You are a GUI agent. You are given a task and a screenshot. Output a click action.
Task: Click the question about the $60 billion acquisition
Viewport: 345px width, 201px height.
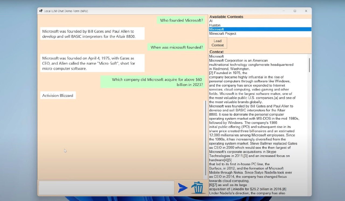click(153, 82)
